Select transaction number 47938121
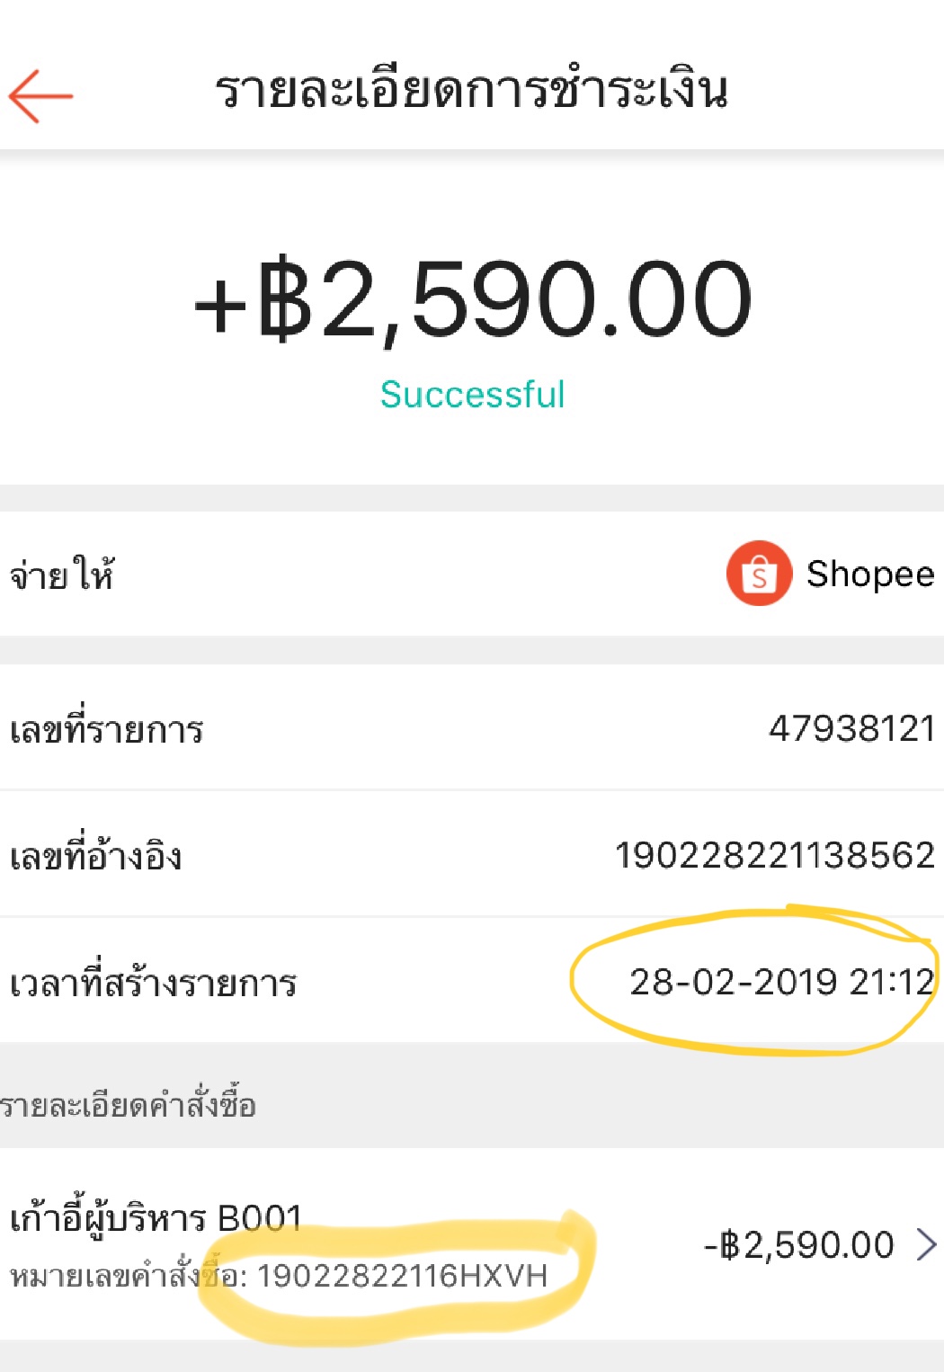This screenshot has height=1372, width=944. coord(851,728)
